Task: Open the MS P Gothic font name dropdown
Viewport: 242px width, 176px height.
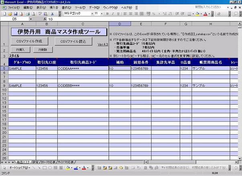Action: click(x=92, y=14)
